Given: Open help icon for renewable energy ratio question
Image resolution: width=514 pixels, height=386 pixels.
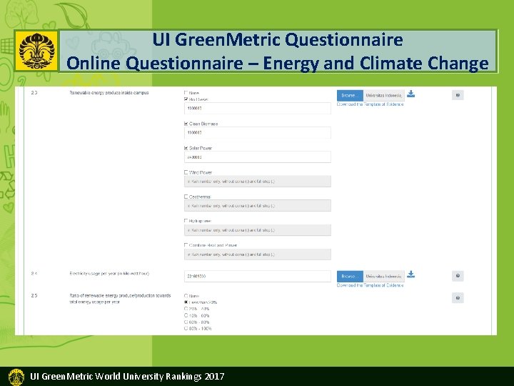Looking at the screenshot, I should coord(458,298).
